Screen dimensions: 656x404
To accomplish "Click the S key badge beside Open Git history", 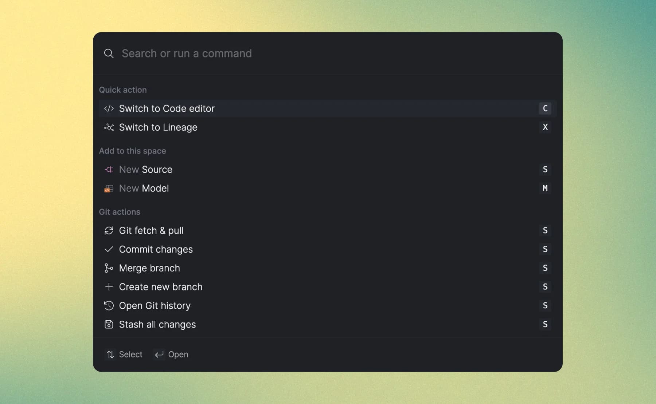I will [x=545, y=305].
